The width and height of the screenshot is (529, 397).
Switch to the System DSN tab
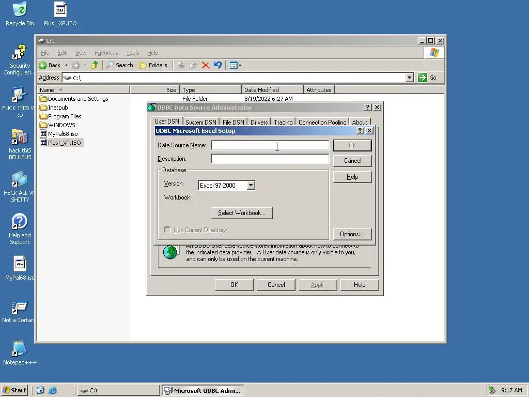[x=201, y=122]
